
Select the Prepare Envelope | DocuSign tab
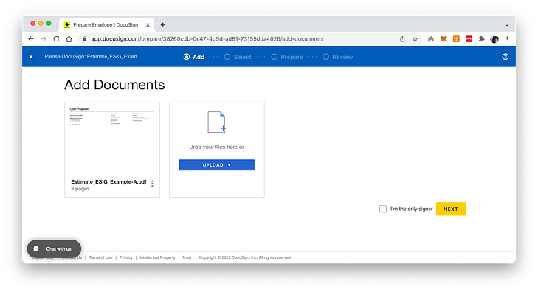point(106,24)
